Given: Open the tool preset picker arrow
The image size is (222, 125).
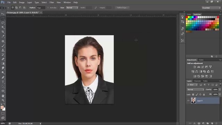Looking at the screenshot, I should [8, 8].
